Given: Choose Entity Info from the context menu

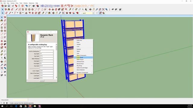Looking at the screenshot, I should pyautogui.click(x=83, y=40).
